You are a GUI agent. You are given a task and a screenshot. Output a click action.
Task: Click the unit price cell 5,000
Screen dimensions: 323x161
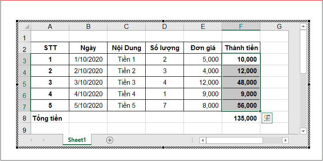(x=203, y=59)
